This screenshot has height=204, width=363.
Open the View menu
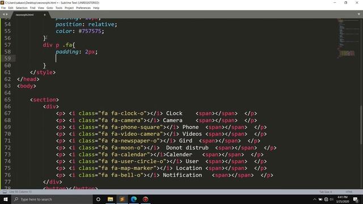coord(41,8)
